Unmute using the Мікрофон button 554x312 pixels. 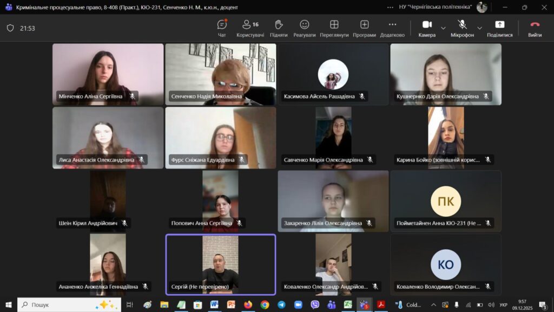click(x=462, y=28)
